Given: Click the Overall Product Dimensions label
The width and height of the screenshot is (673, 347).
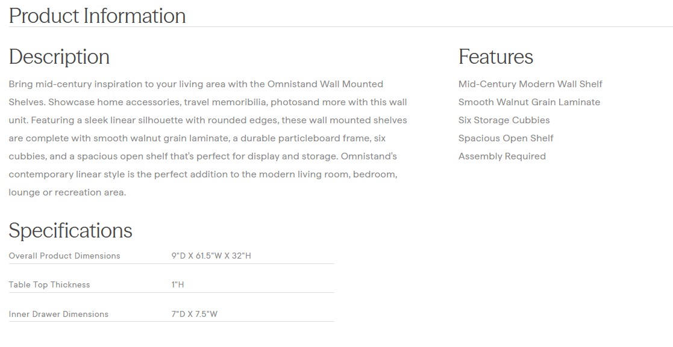Looking at the screenshot, I should coord(64,256).
